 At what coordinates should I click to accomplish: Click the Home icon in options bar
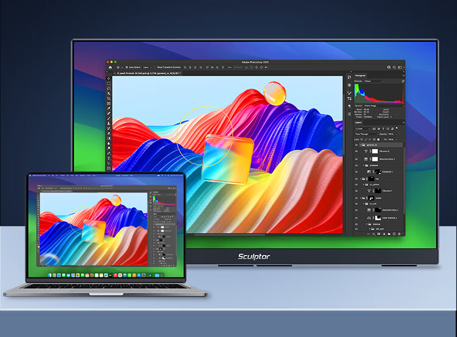(x=110, y=66)
